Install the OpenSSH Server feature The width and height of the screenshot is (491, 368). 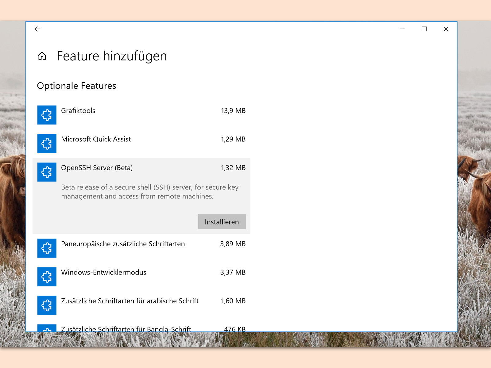(222, 222)
